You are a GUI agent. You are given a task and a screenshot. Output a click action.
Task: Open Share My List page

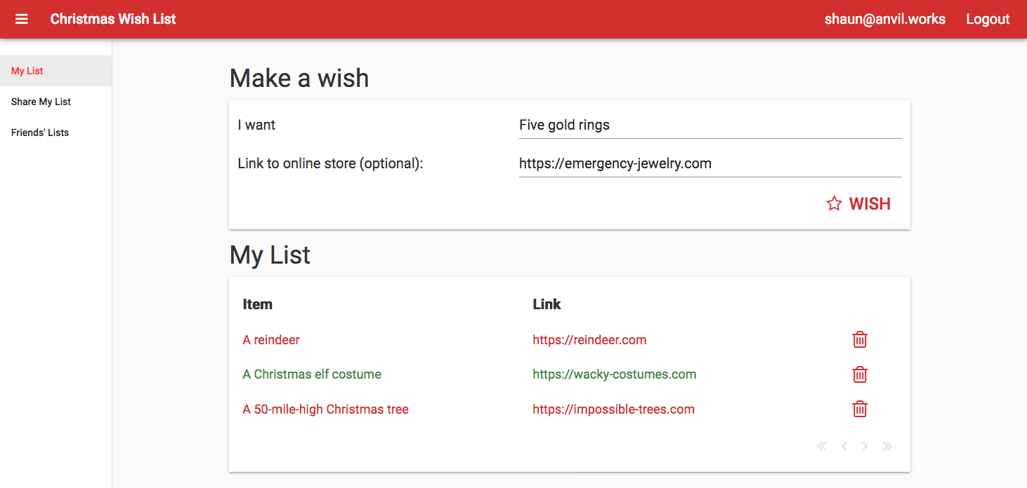41,102
